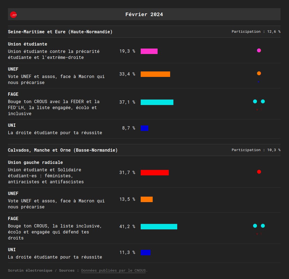Viewport: 289px width, 279px height.
Task: Click the 33,4 % percentage value
Action: 127,74
